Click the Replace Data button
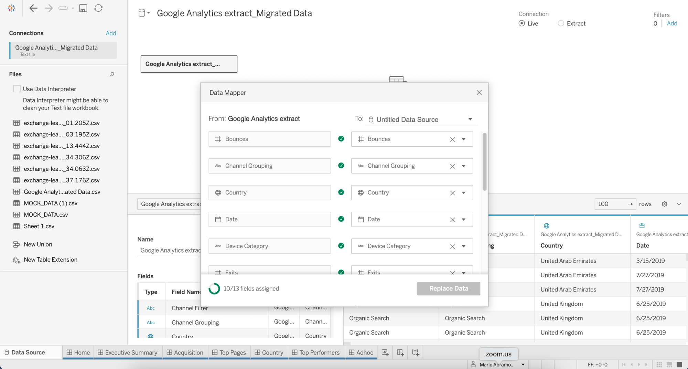The height and width of the screenshot is (369, 688). (x=449, y=288)
